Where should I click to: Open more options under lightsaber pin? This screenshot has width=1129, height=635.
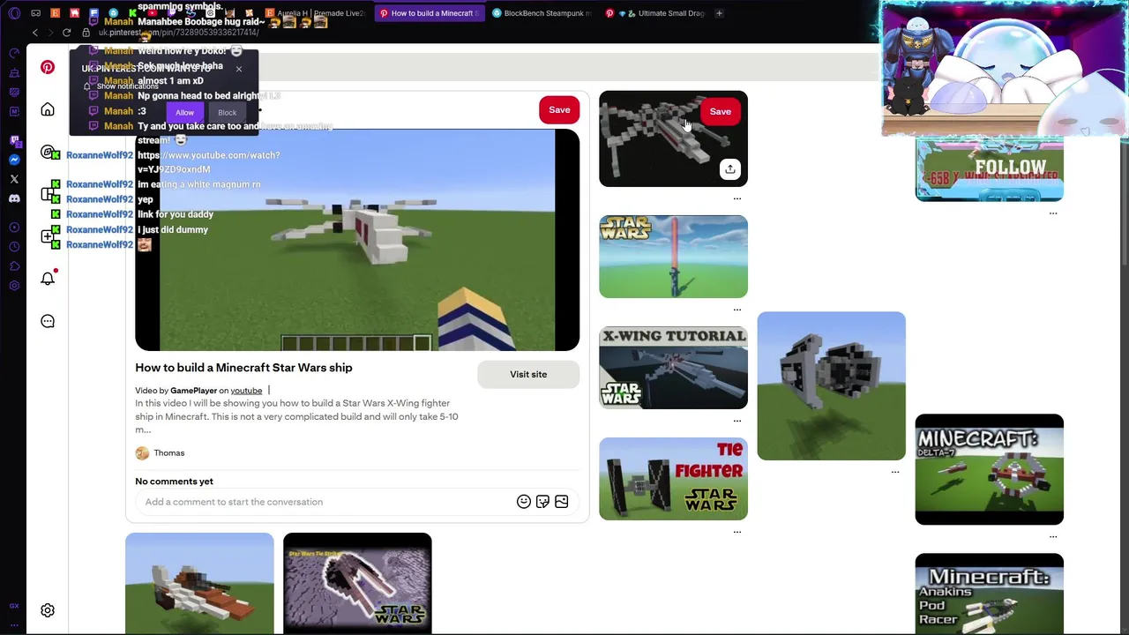pyautogui.click(x=737, y=310)
